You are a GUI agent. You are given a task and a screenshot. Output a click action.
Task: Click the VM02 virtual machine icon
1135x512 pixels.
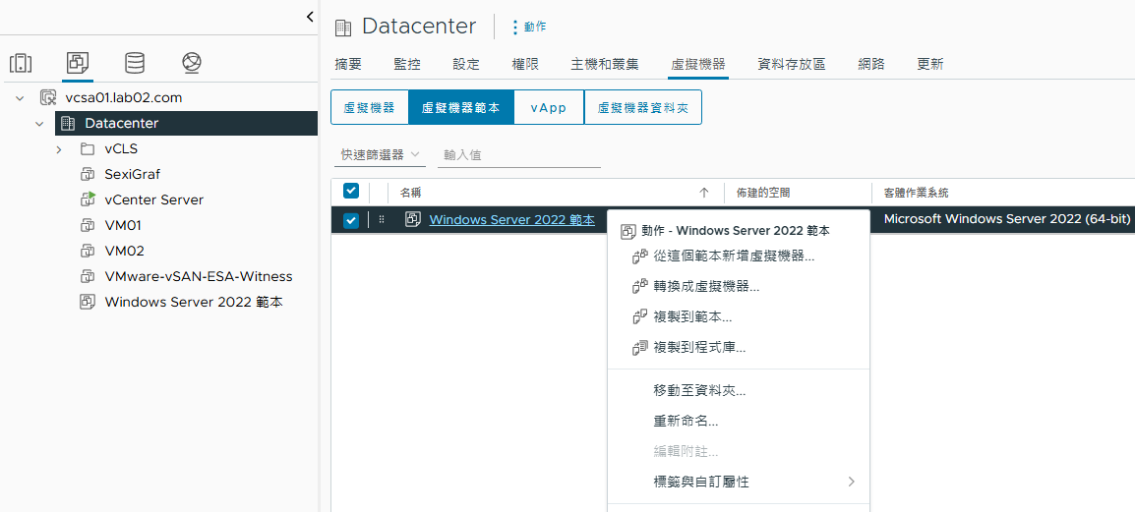[x=88, y=251]
